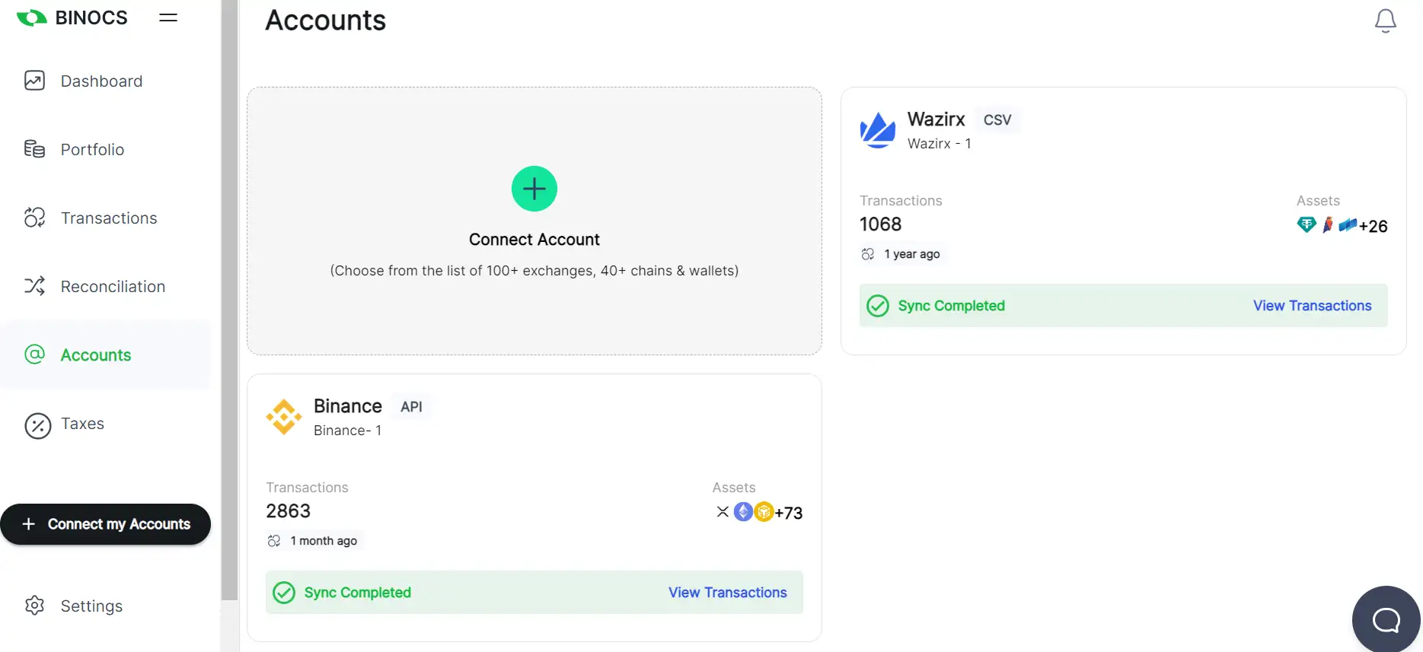Open the notifications bell
1423x652 pixels.
[x=1385, y=21]
